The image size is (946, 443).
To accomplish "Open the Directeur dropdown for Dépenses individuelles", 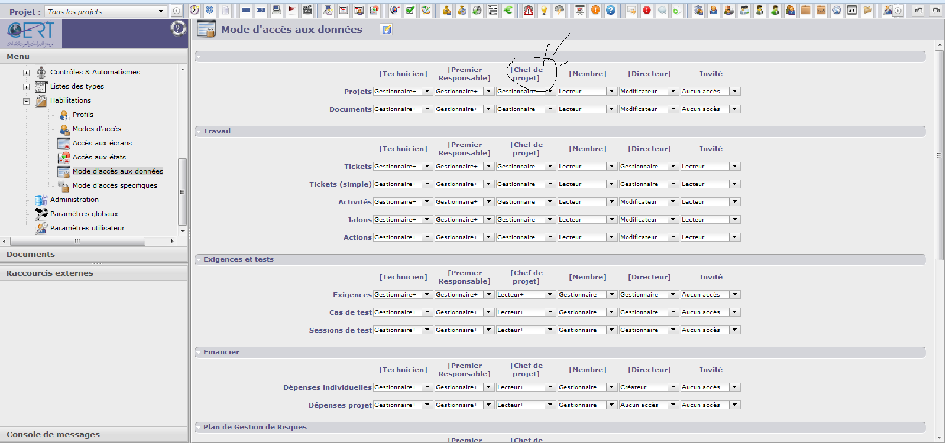I will point(673,387).
